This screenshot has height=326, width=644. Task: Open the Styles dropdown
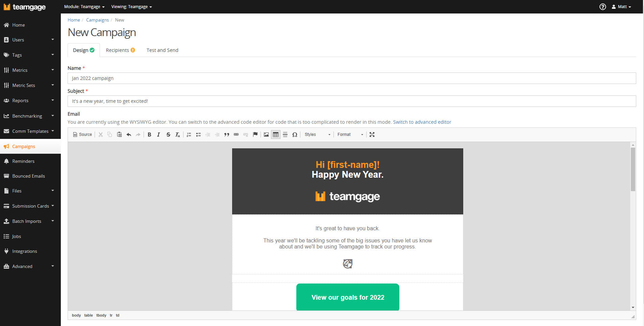318,135
